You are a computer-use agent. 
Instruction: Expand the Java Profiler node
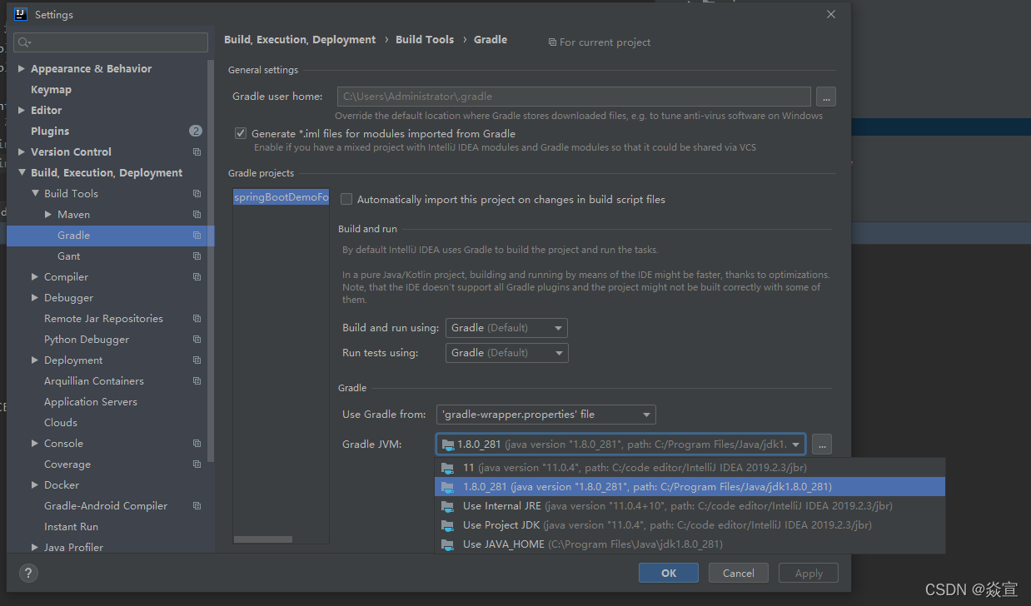[35, 548]
